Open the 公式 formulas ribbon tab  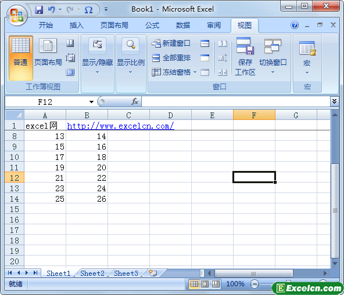(152, 26)
